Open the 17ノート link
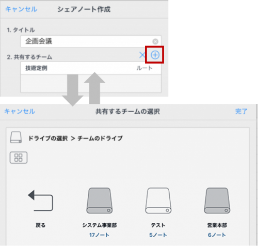The height and width of the screenshot is (246, 258). point(99,235)
